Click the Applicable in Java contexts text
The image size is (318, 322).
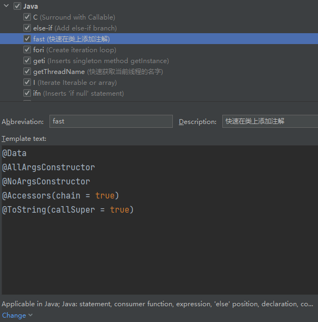coord(158,304)
